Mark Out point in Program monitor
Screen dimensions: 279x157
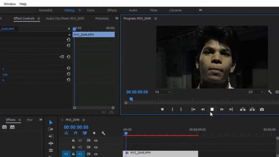click(x=181, y=109)
